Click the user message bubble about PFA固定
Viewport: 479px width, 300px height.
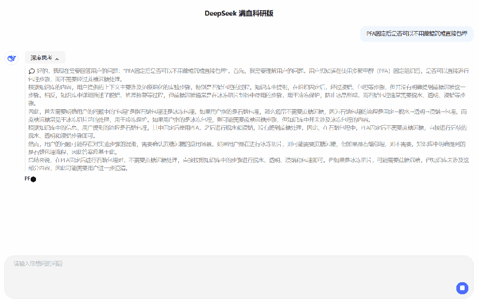pyautogui.click(x=417, y=33)
